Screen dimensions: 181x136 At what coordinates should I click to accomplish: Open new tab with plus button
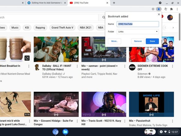(x=114, y=3)
